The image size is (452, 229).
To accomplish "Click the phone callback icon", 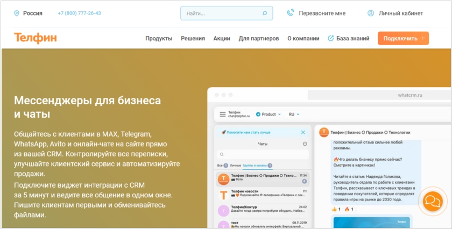I will 291,13.
